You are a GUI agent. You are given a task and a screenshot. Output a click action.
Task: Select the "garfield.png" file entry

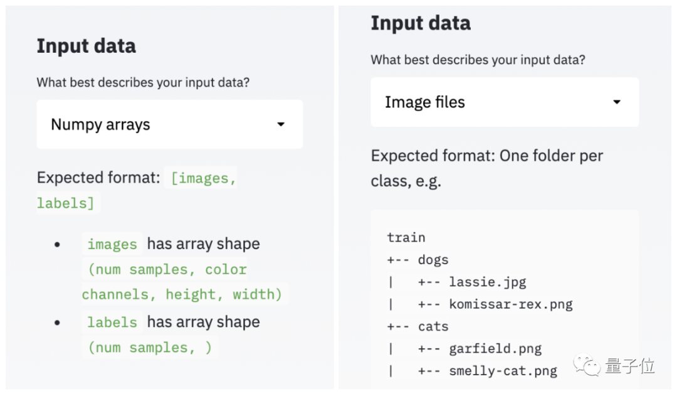click(495, 348)
